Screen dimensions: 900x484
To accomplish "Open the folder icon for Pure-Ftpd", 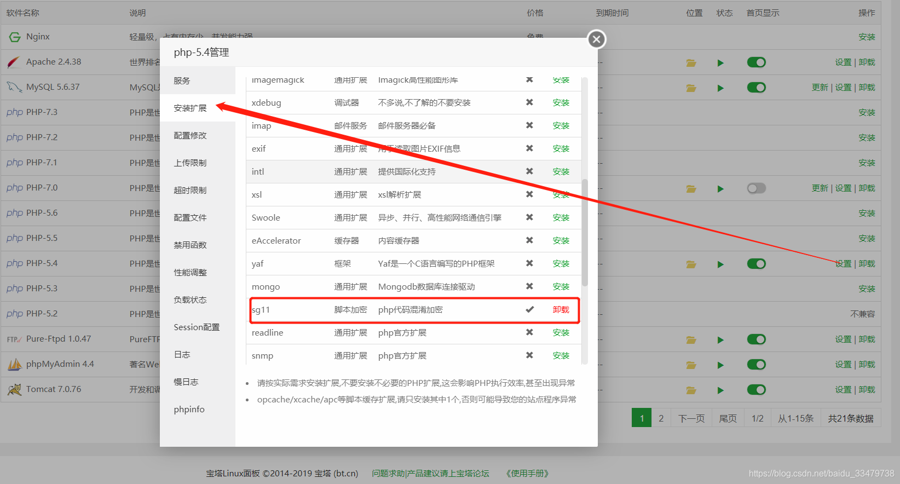I will pos(691,340).
